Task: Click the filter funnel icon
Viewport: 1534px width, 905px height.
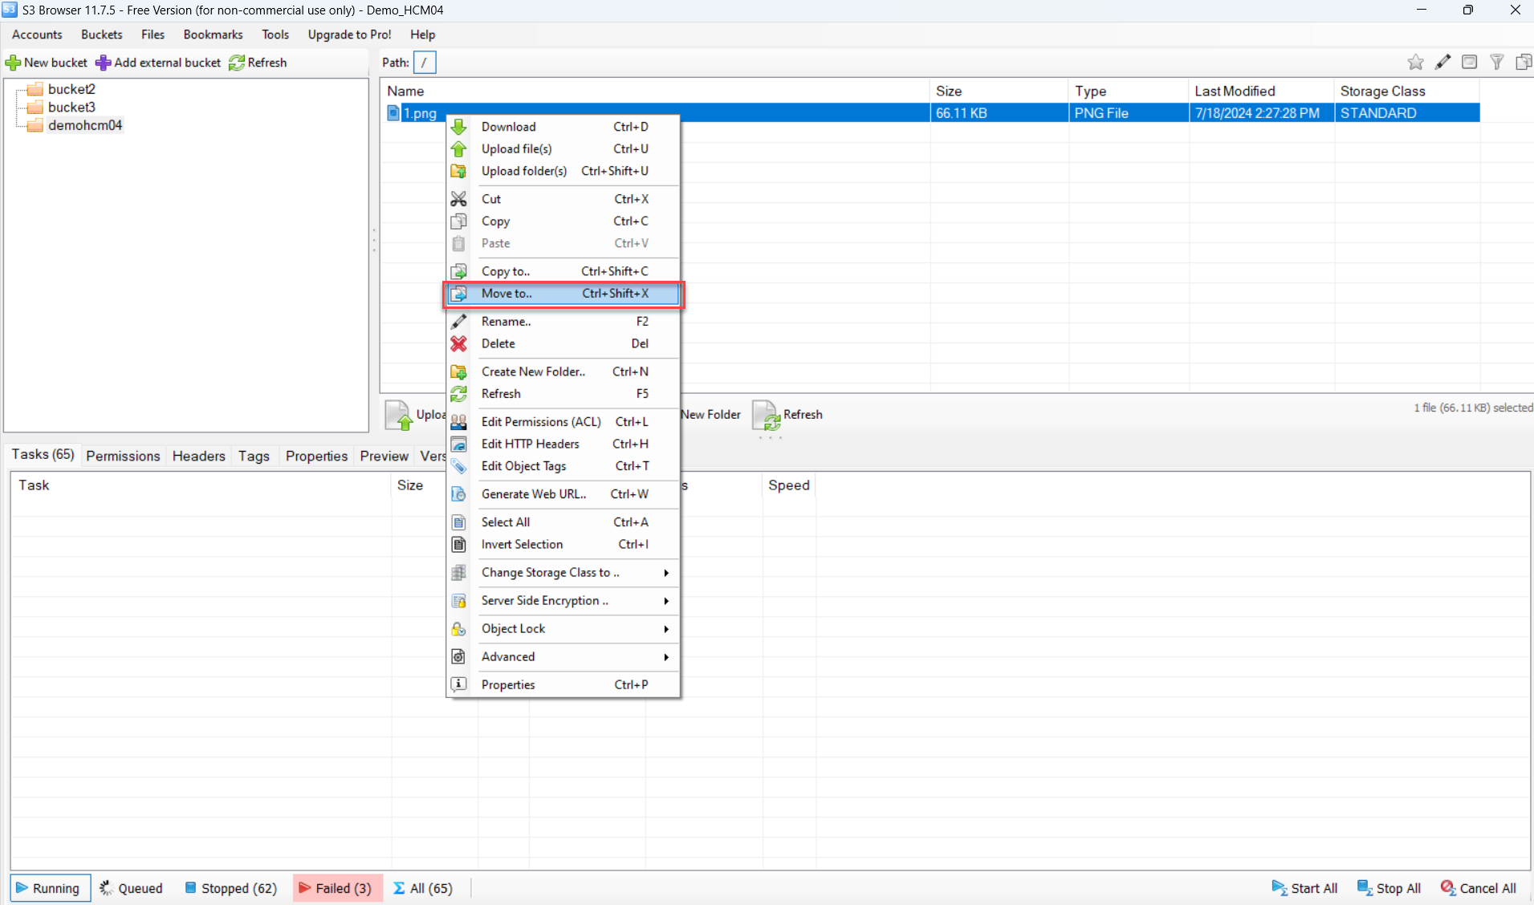Action: tap(1496, 63)
